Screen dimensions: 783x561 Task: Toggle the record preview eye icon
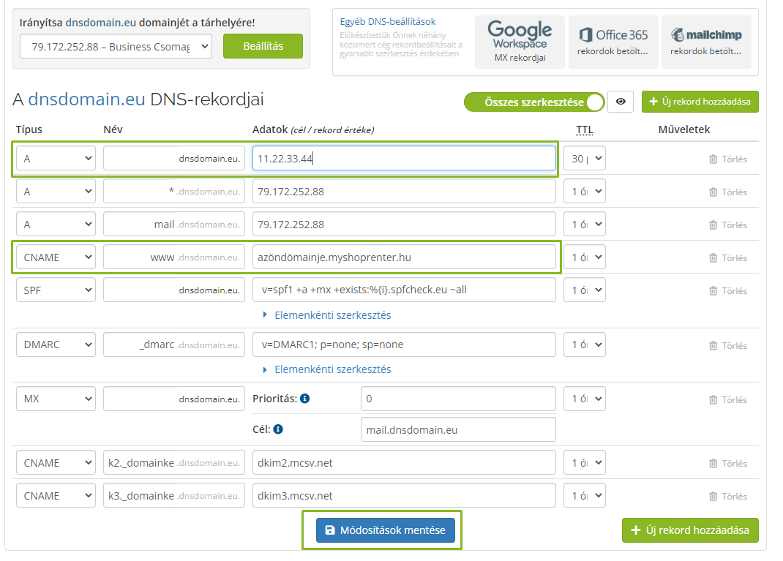click(621, 102)
